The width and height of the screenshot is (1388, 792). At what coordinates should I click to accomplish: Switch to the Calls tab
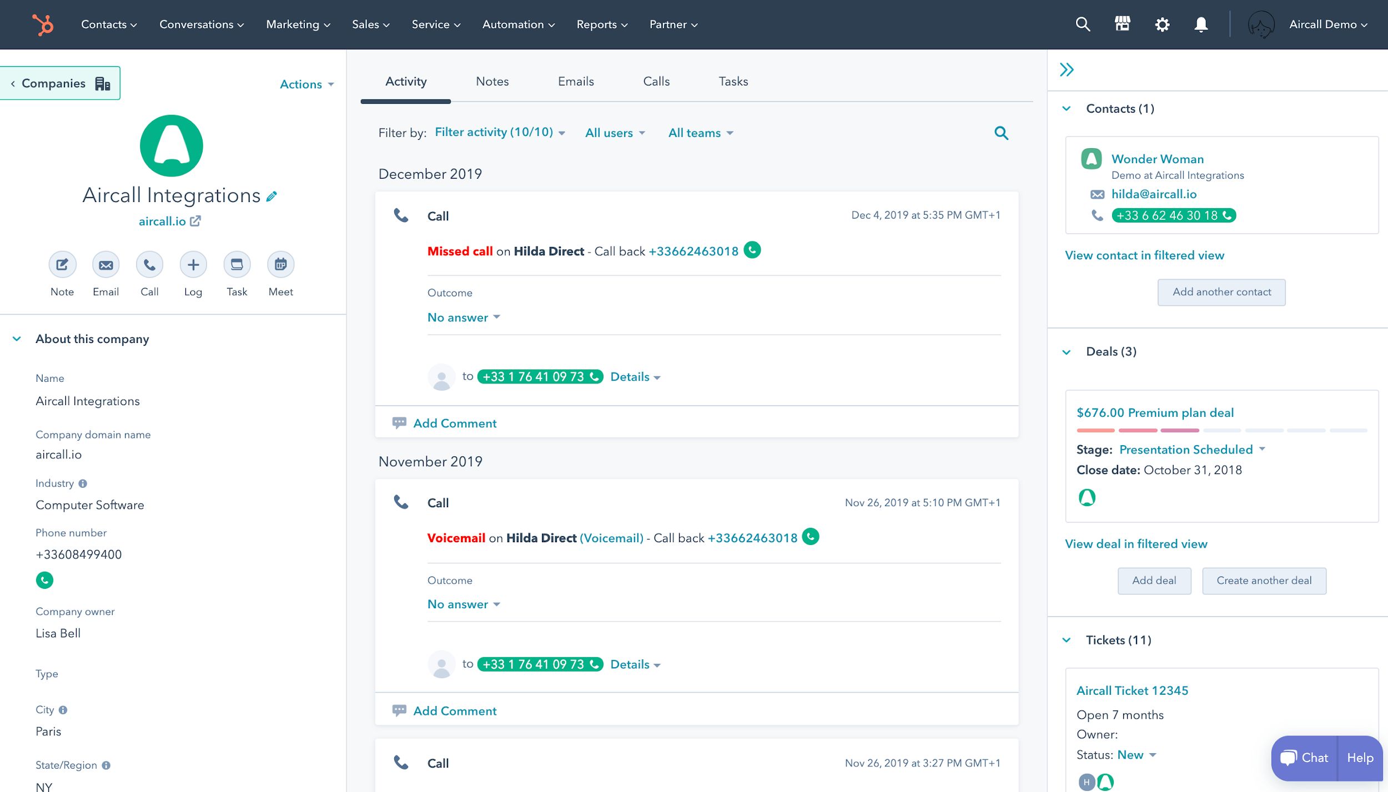click(657, 81)
